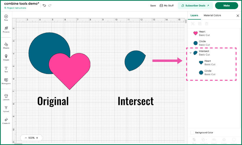242x145 pixels.
Task: Open the Projects sidebar panel
Action: 6,30
